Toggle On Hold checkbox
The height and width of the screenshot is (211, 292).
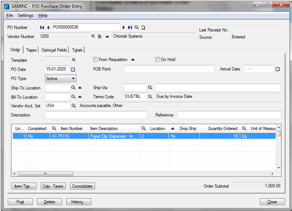[x=158, y=60]
